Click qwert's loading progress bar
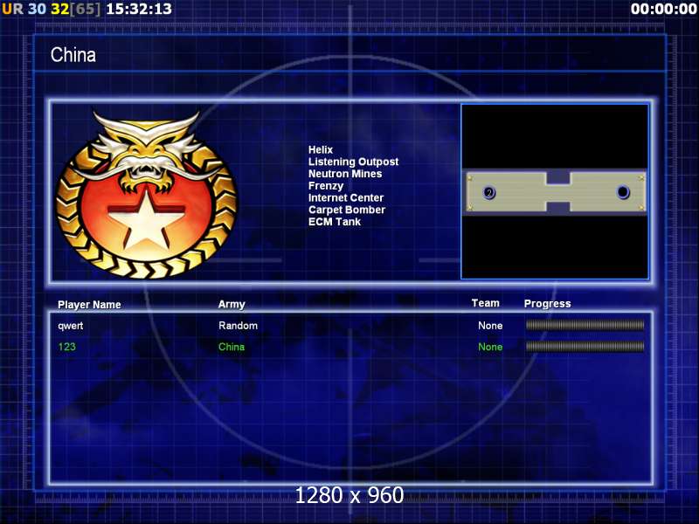Image resolution: width=699 pixels, height=524 pixels. (x=585, y=325)
